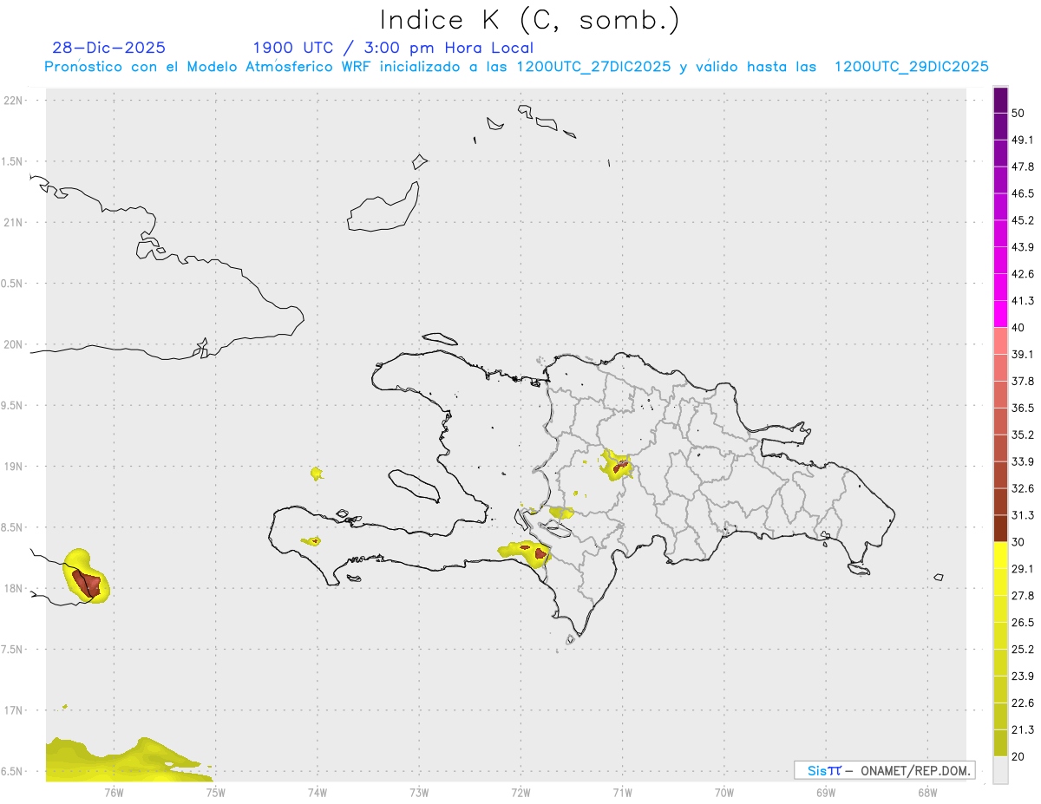
Task: Click "Pronostico con el Modelo Atmosferico WRF" text
Action: point(206,67)
